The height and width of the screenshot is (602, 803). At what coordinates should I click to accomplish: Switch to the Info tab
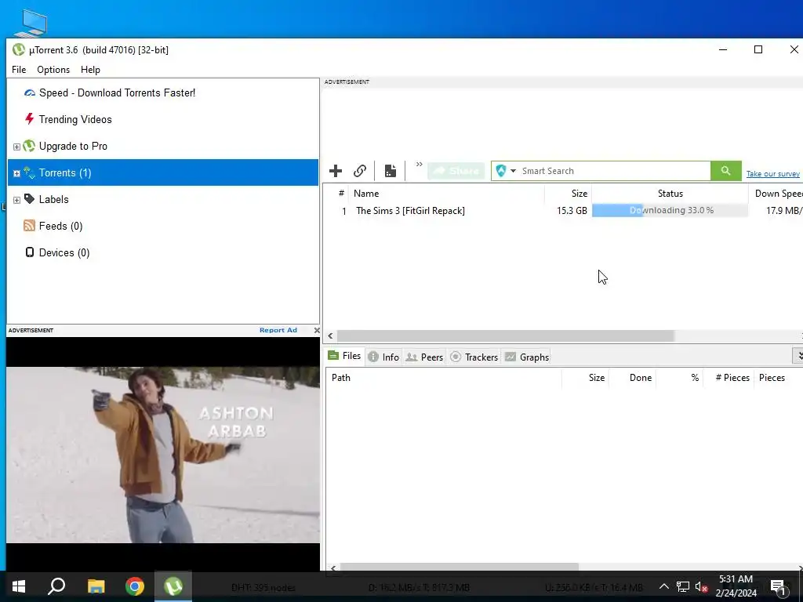383,357
